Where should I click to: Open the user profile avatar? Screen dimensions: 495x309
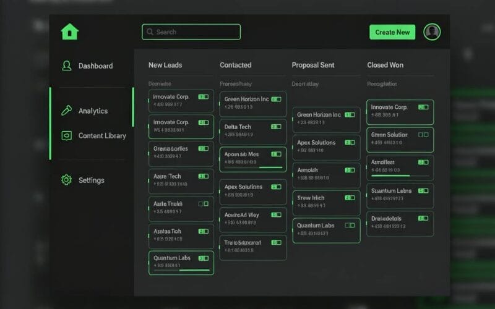tap(432, 32)
